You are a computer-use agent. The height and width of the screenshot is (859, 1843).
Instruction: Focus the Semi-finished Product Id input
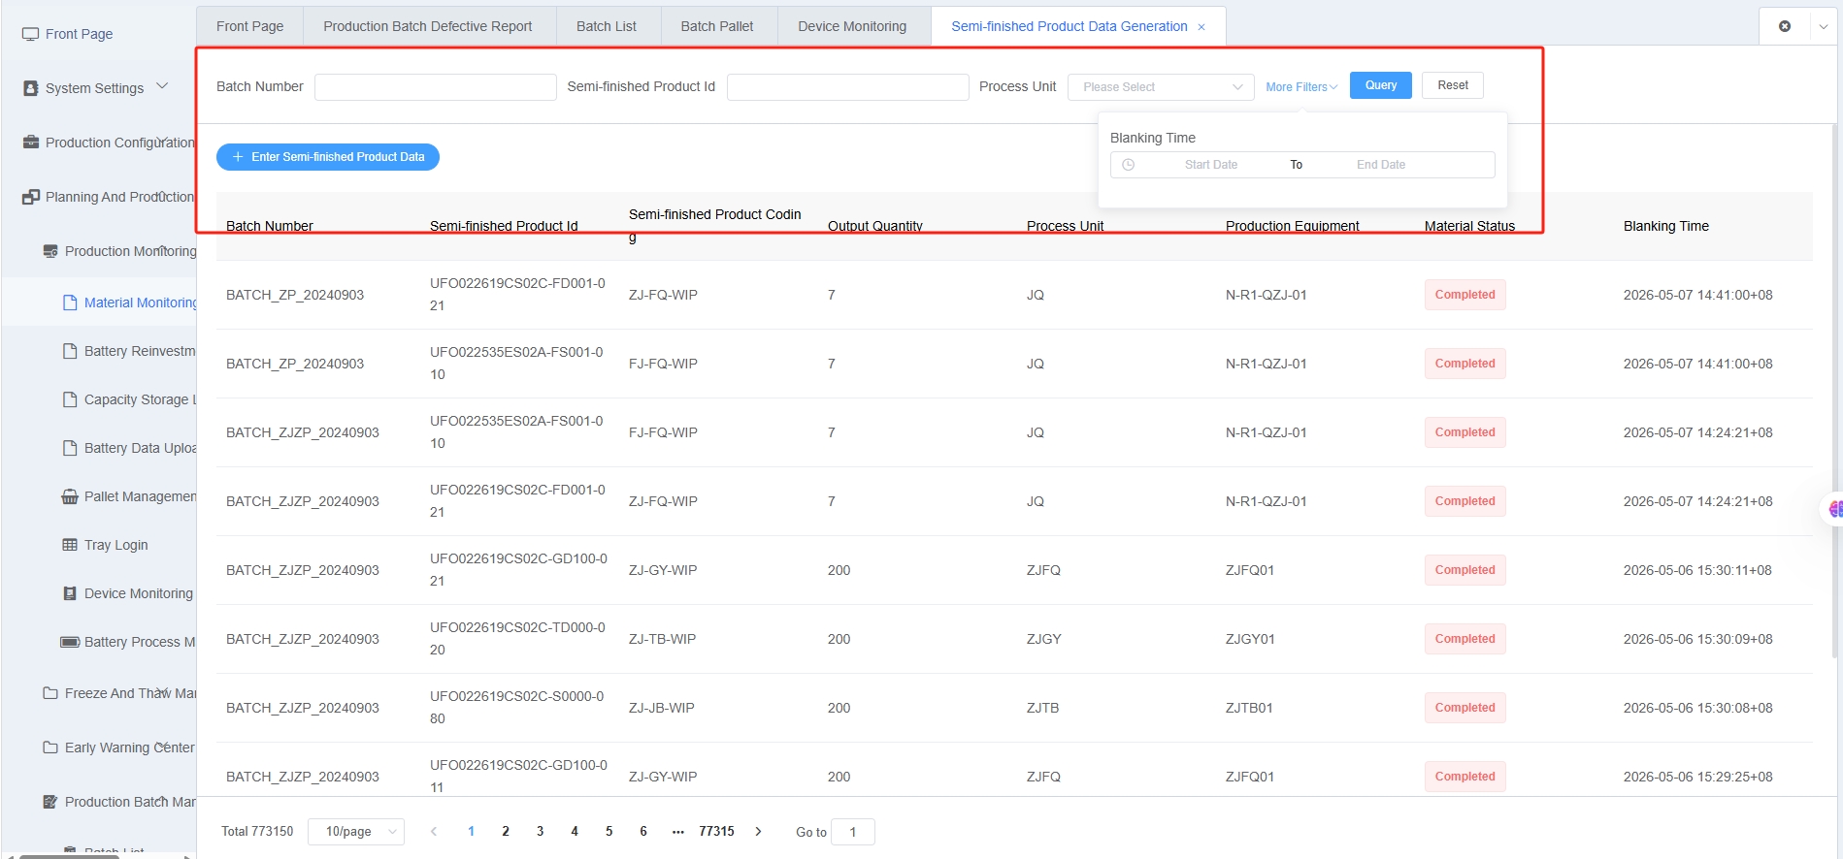[848, 87]
